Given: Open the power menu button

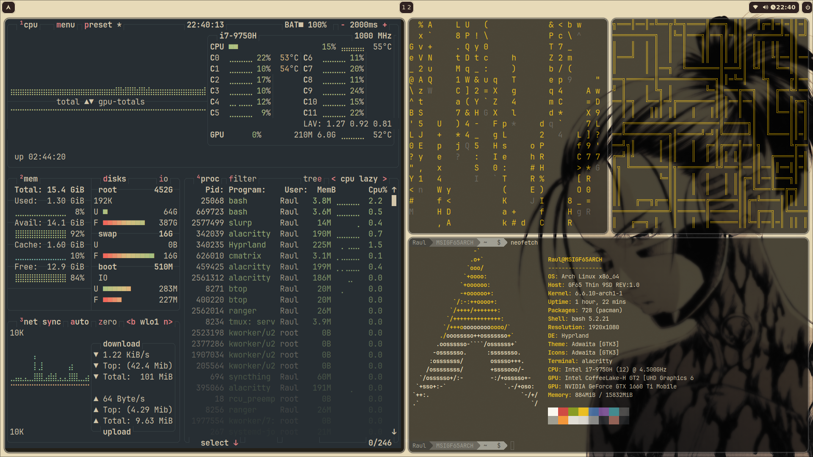Looking at the screenshot, I should 807,7.
